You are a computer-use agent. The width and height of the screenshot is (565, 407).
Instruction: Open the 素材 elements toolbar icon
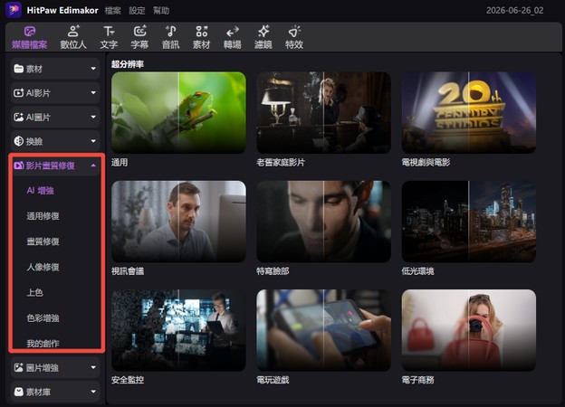point(201,32)
